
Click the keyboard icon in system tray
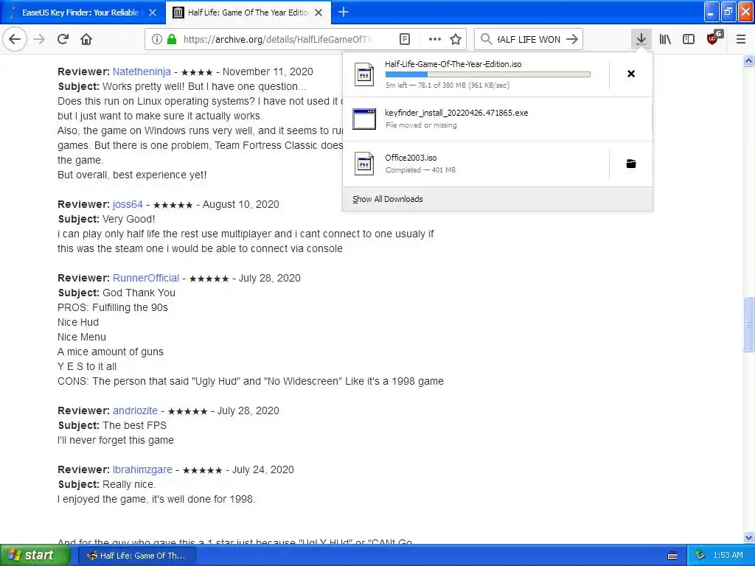pyautogui.click(x=672, y=556)
